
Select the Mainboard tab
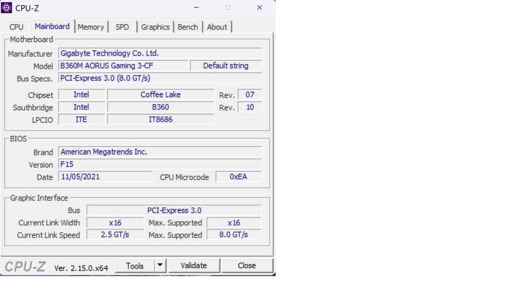[52, 26]
